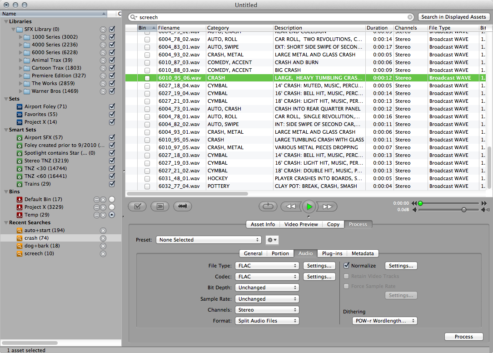Image resolution: width=493 pixels, height=353 pixels.
Task: Select the Temp bin radio button
Action: [112, 215]
